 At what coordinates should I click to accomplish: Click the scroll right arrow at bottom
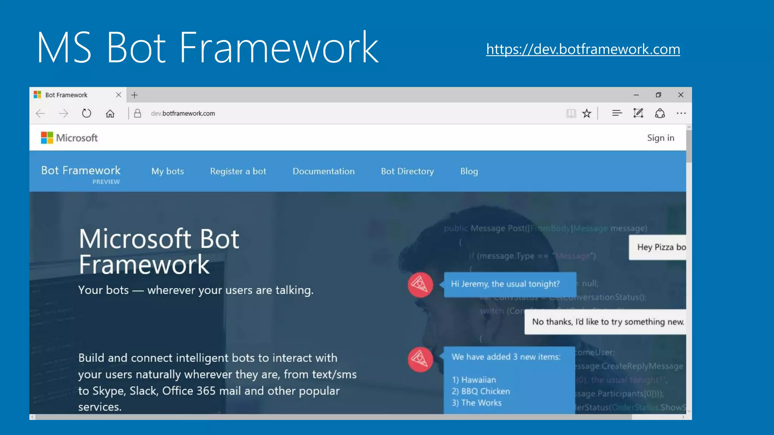tap(683, 417)
